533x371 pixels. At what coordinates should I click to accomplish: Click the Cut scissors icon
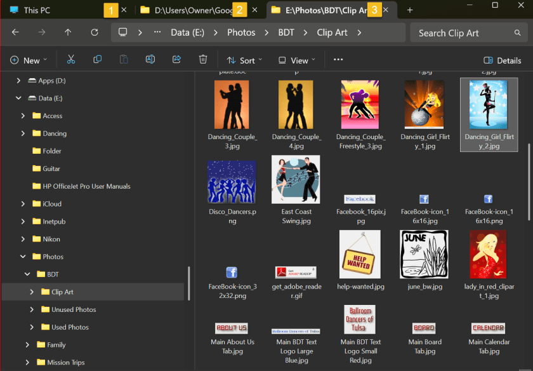[71, 60]
